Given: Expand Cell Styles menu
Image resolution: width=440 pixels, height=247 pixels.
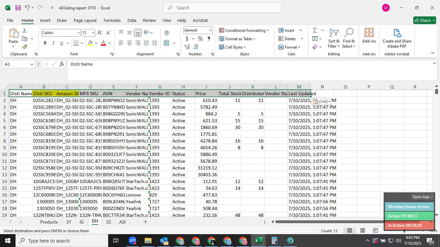Looking at the screenshot, I should [233, 47].
